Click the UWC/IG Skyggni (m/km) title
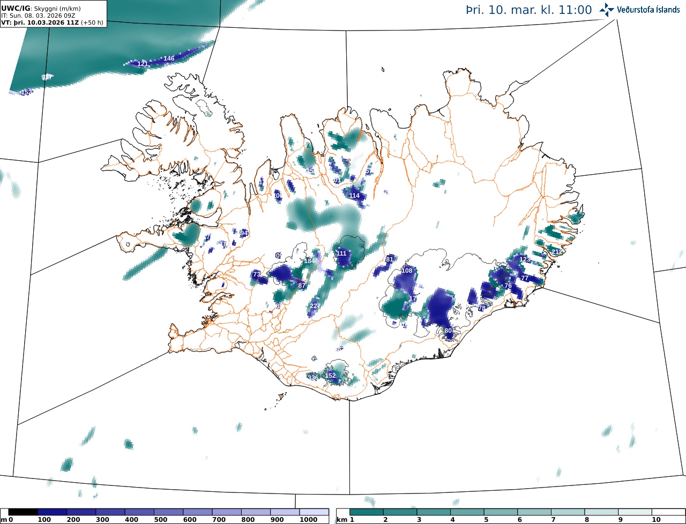Viewport: 686px width, 524px height. tap(41, 9)
